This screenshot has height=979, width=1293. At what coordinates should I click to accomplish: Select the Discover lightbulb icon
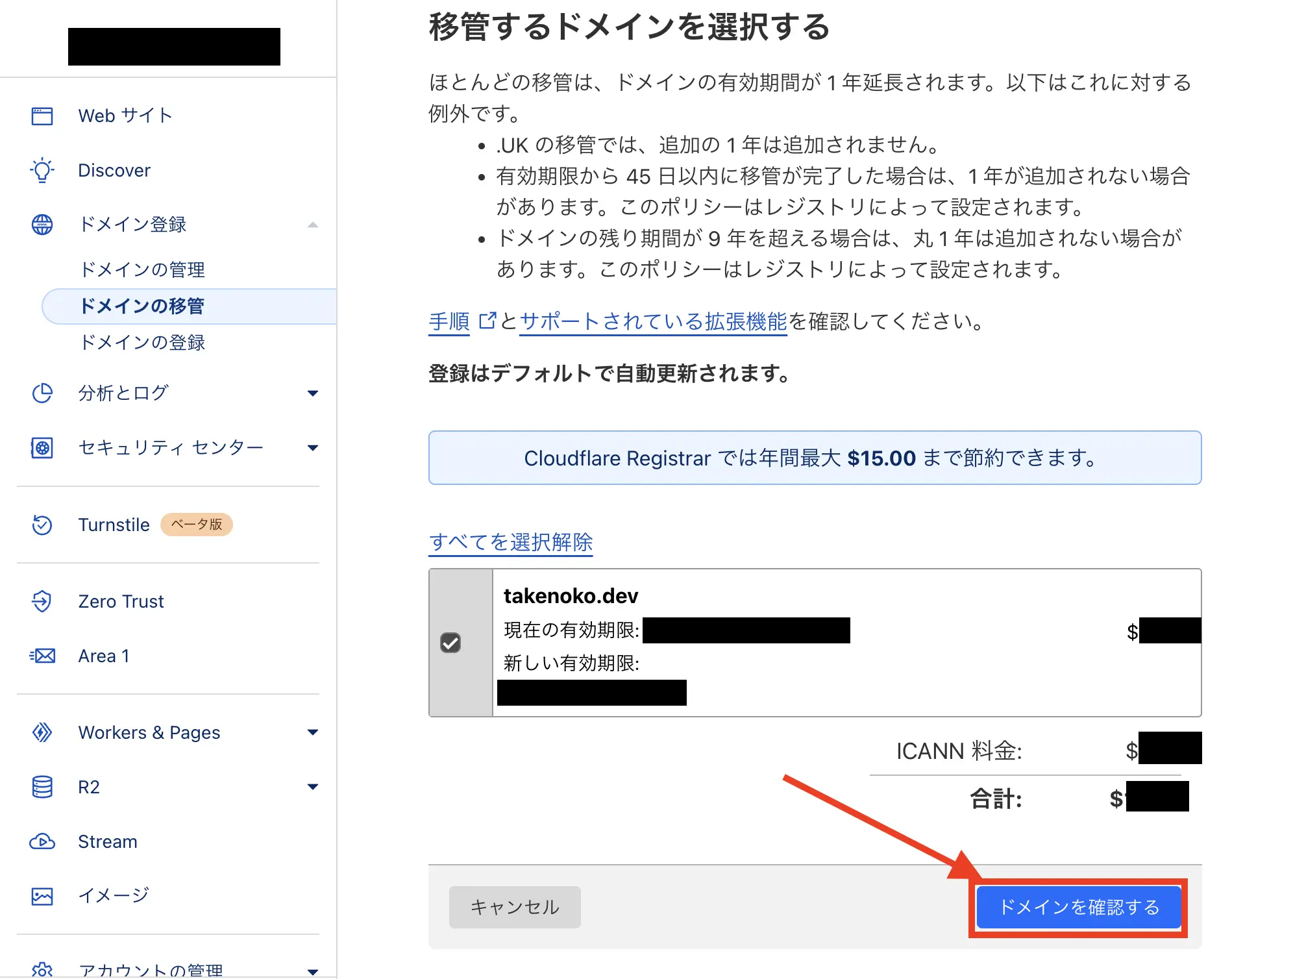(42, 170)
